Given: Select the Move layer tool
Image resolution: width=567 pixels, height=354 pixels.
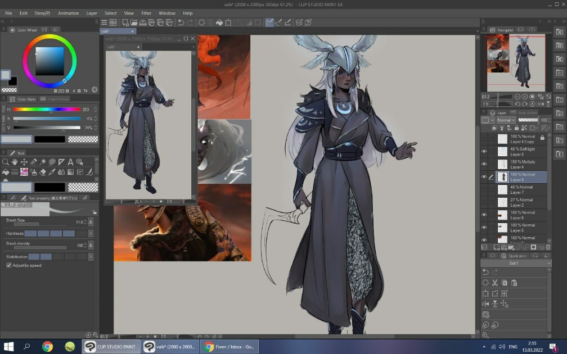Looking at the screenshot, I should (x=24, y=162).
